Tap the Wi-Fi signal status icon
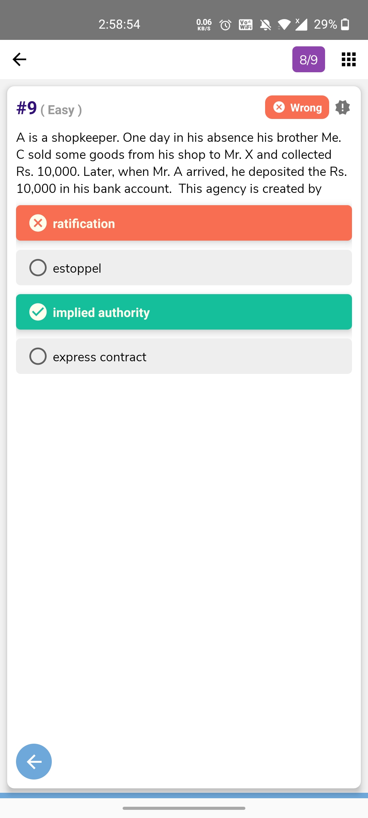The width and height of the screenshot is (368, 818). point(284,25)
